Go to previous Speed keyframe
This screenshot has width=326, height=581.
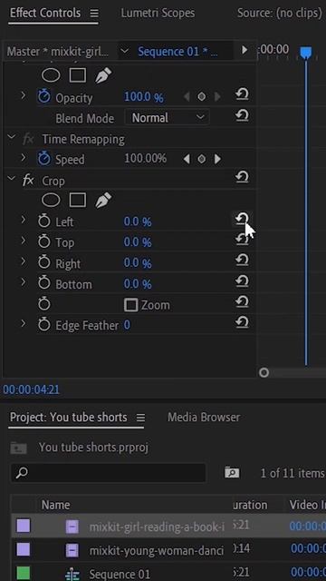(x=187, y=160)
